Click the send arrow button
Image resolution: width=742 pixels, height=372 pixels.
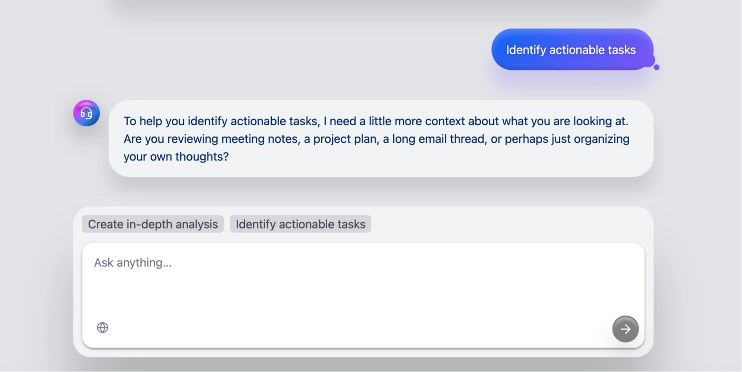click(x=625, y=329)
